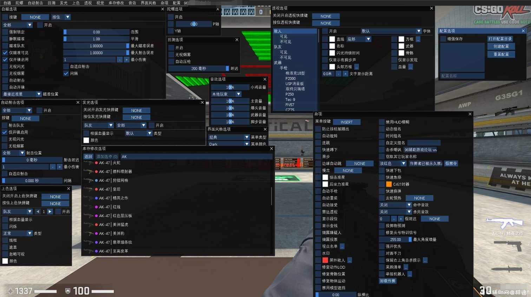This screenshot has height=297, width=531.
Task: Select P250 in the 透视 weapon tree
Action: (289, 94)
